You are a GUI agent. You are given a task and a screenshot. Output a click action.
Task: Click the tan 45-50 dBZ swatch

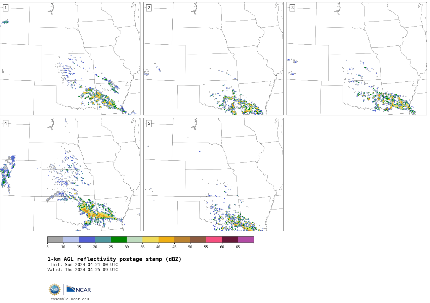(x=182, y=240)
